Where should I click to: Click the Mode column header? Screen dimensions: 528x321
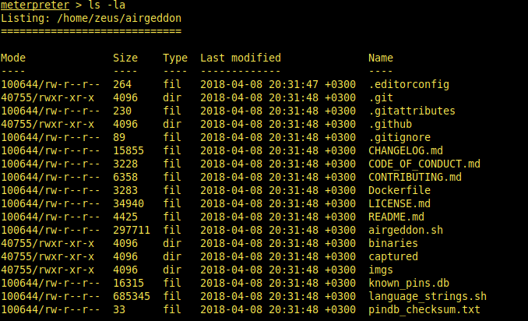13,58
